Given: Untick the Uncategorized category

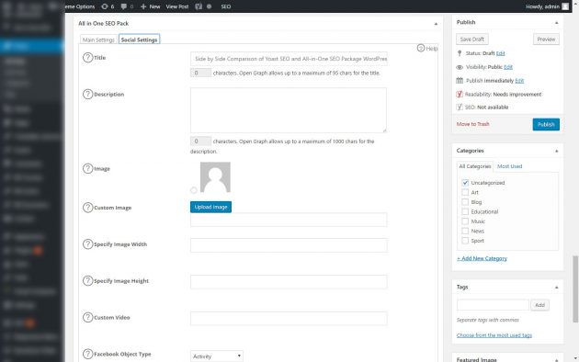Looking at the screenshot, I should pyautogui.click(x=465, y=183).
